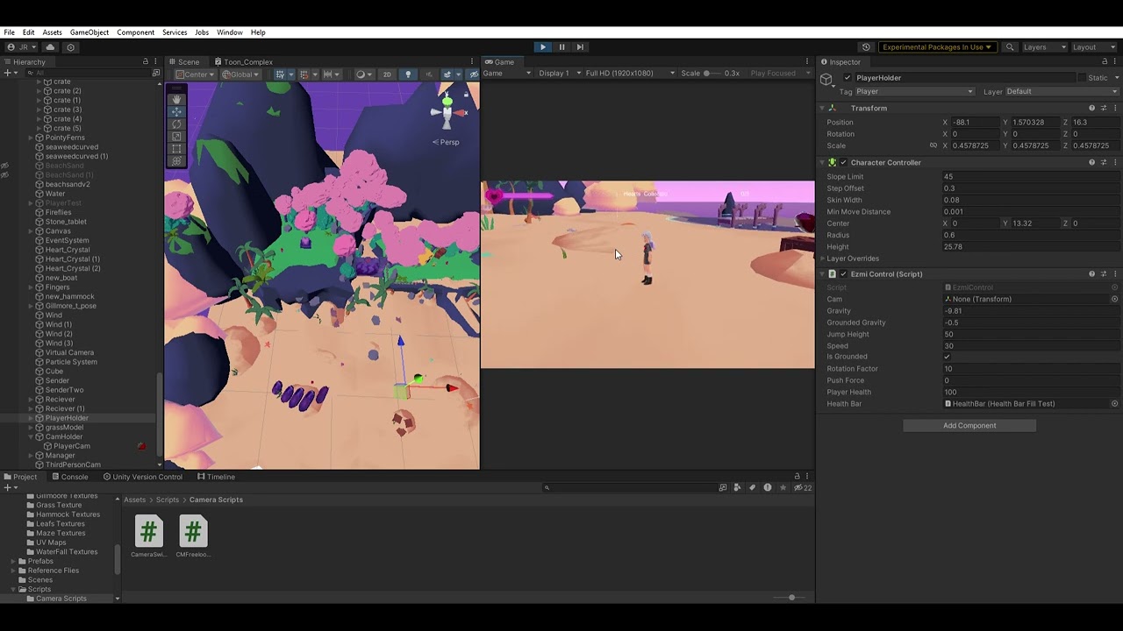Toggle the Static checkbox for PlayerHolder
Screen dimensions: 1123x631
tap(1084, 77)
